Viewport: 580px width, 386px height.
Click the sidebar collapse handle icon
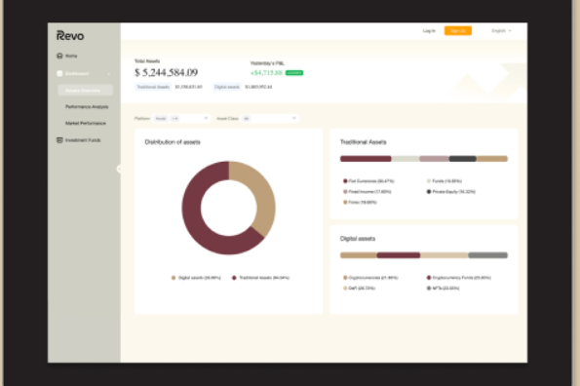pos(119,169)
